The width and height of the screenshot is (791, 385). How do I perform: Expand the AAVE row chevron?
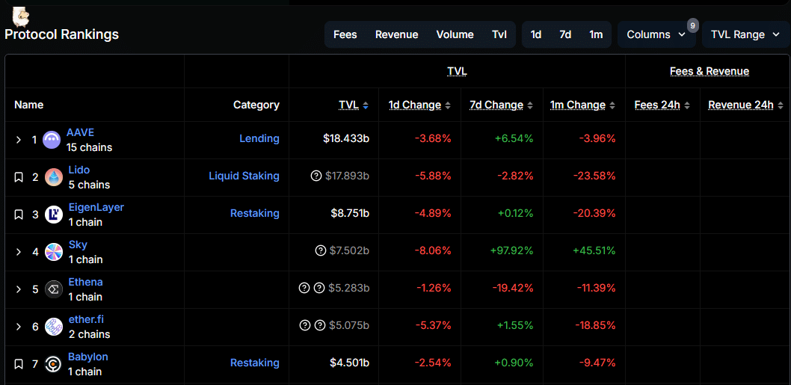[x=19, y=140]
